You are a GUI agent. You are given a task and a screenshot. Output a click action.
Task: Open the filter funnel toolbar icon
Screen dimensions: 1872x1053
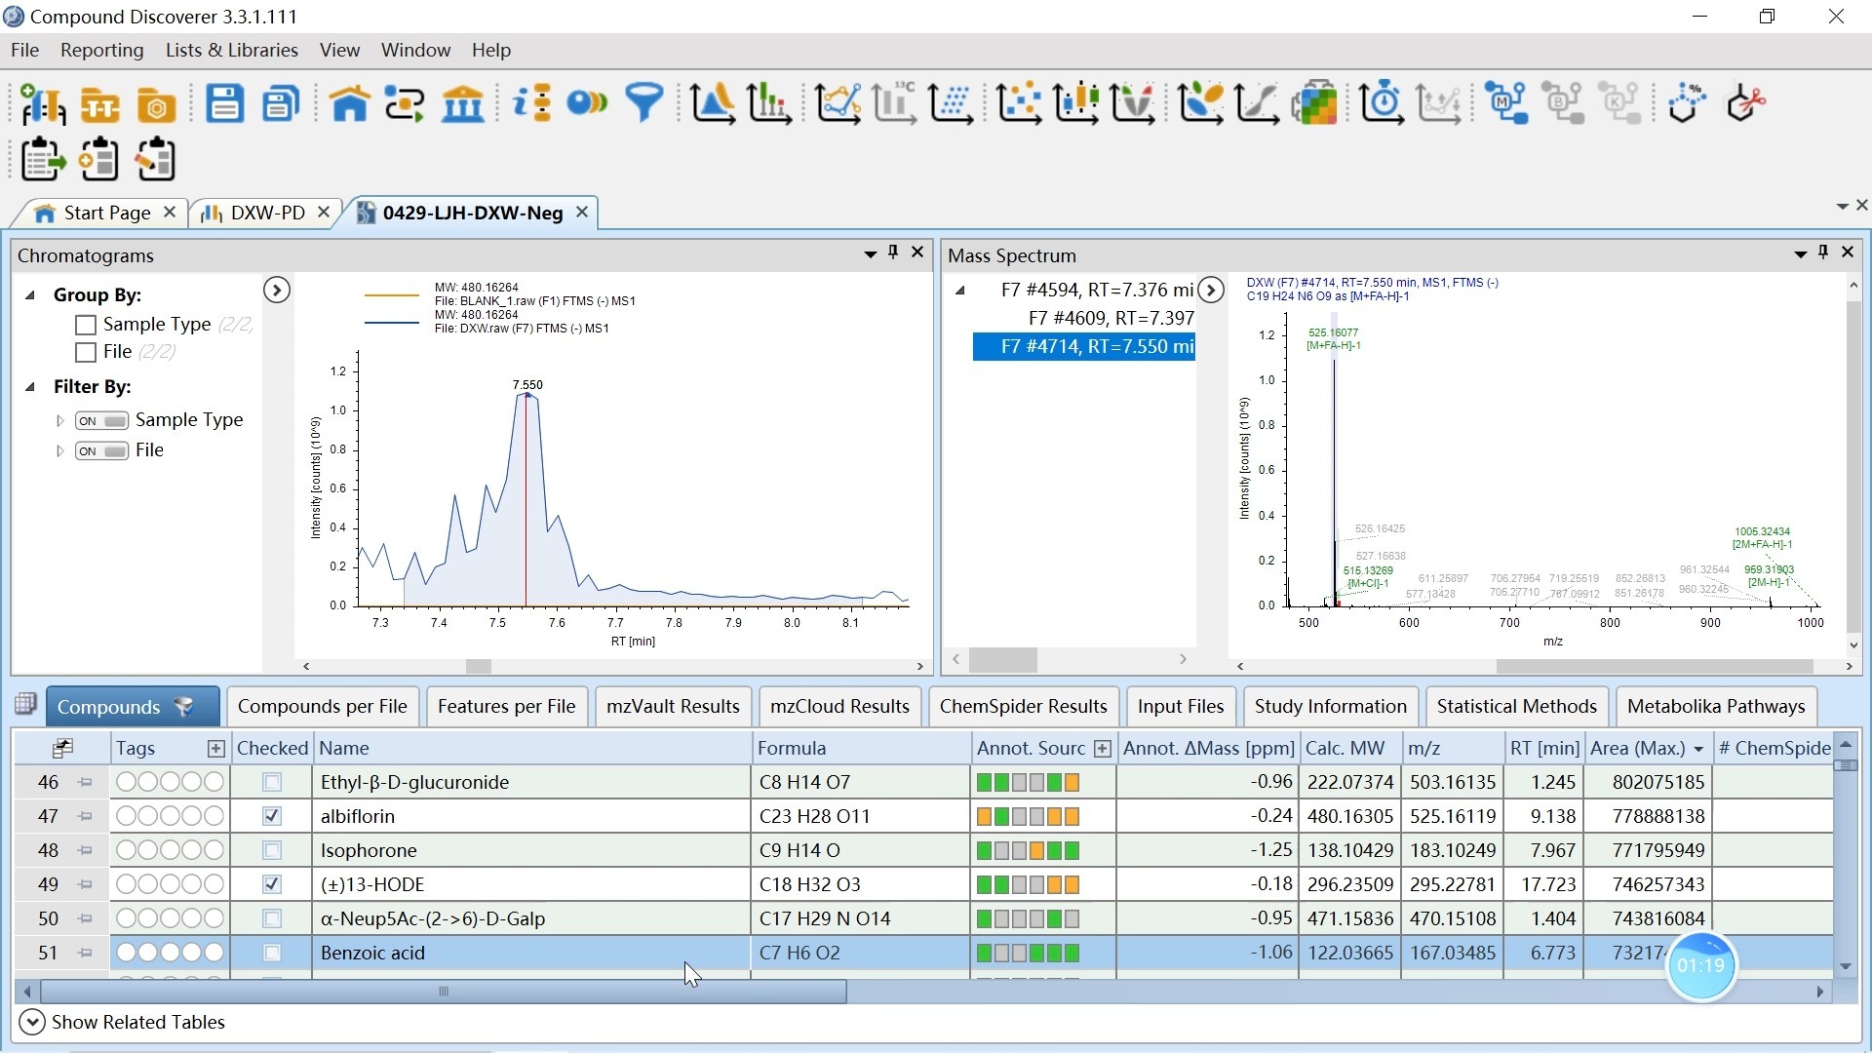[643, 103]
